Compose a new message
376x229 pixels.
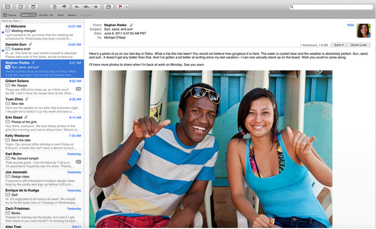[x=21, y=7]
